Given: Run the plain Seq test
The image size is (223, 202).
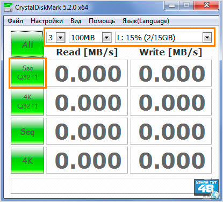Looking at the screenshot, I should pyautogui.click(x=27, y=131).
